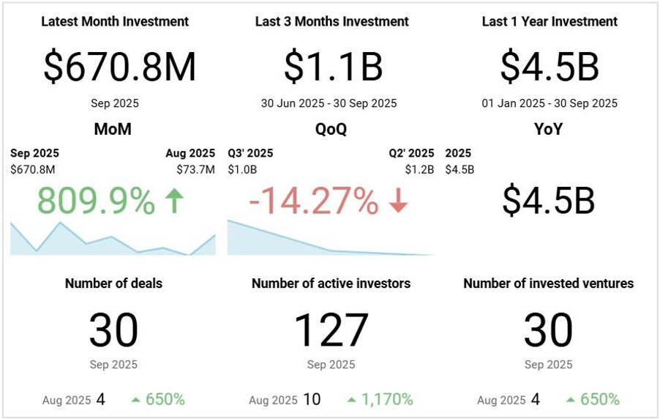Click the red QoQ down arrow icon
The width and height of the screenshot is (660, 419).
(x=398, y=201)
